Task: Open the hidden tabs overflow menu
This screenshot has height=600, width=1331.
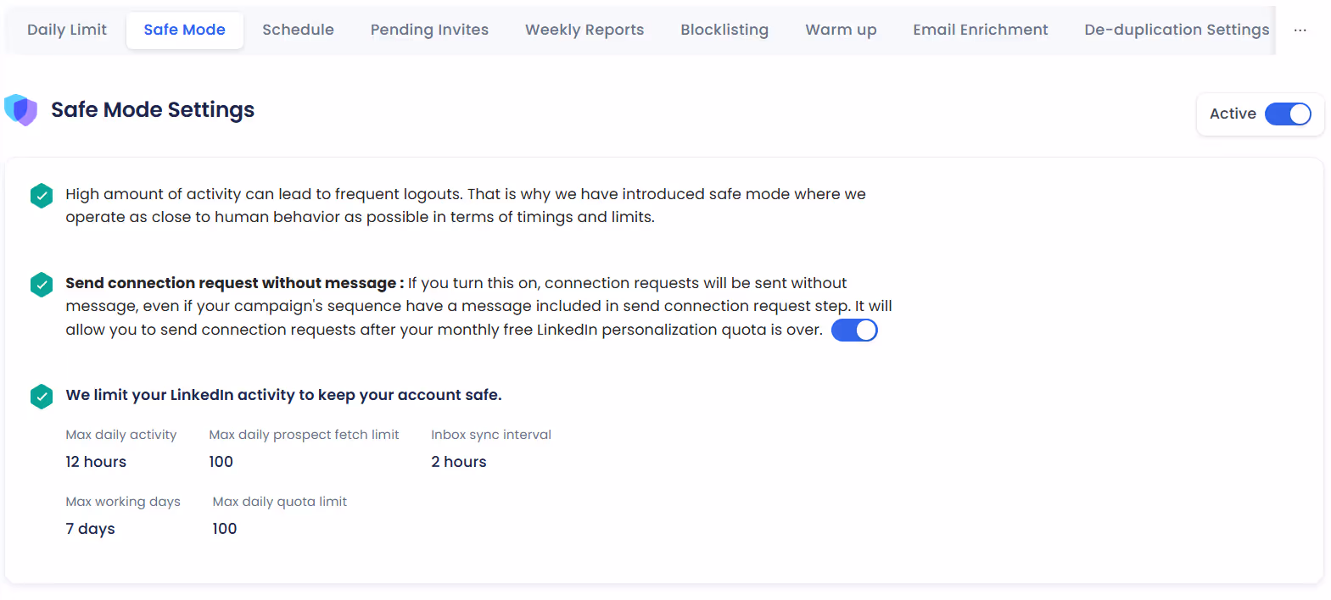Action: (1300, 30)
